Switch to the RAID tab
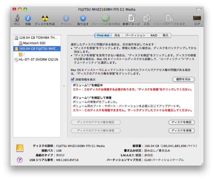214x180 pixels. point(154,35)
